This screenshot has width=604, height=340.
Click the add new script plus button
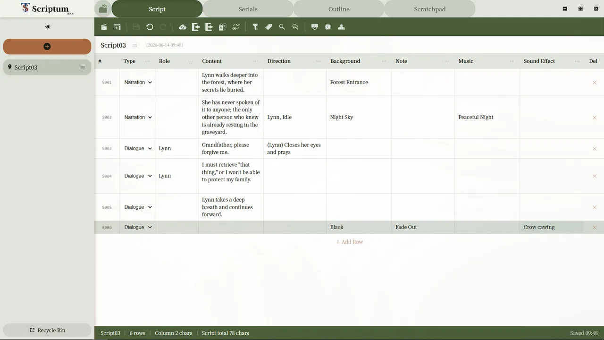click(x=47, y=46)
